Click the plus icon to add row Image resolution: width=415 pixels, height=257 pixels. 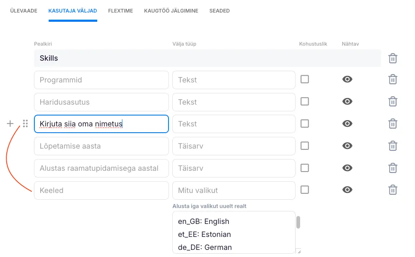click(x=10, y=123)
